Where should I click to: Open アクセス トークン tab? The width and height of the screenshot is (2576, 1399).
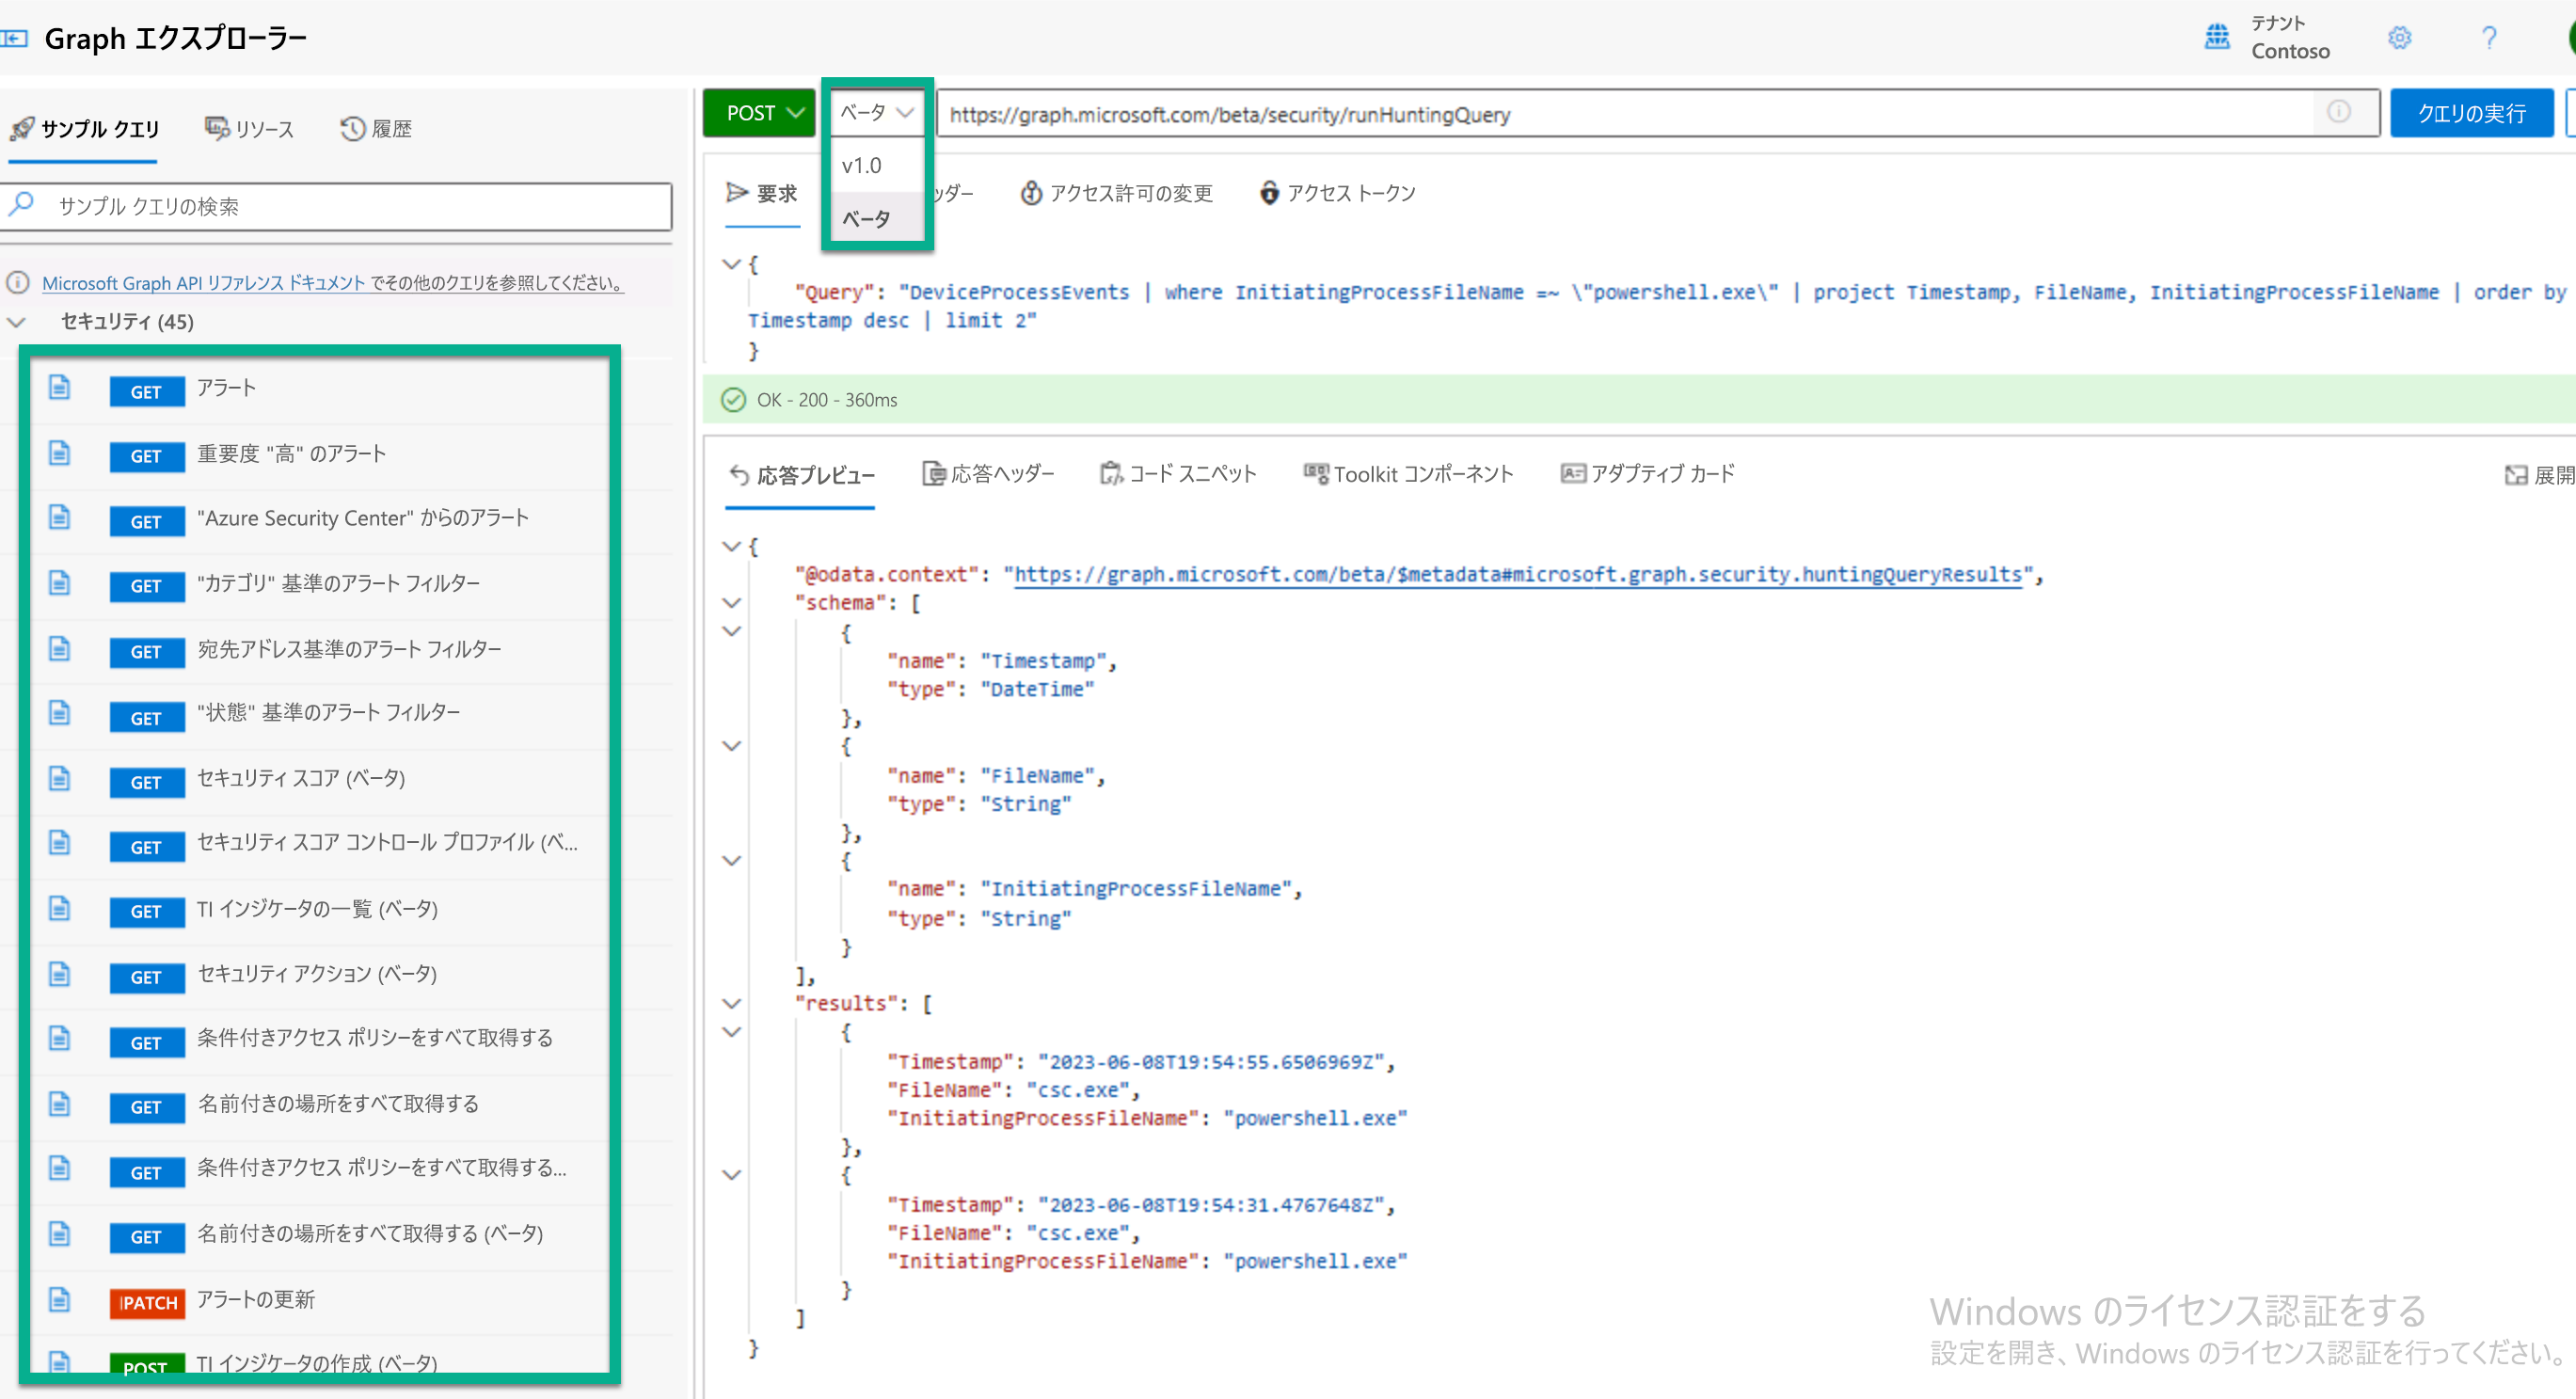[x=1338, y=193]
